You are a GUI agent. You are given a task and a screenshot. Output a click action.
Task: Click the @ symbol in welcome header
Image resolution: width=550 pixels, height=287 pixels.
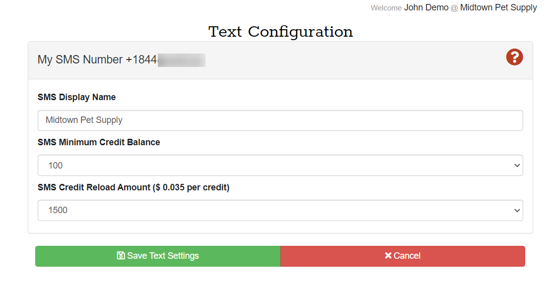pos(454,8)
